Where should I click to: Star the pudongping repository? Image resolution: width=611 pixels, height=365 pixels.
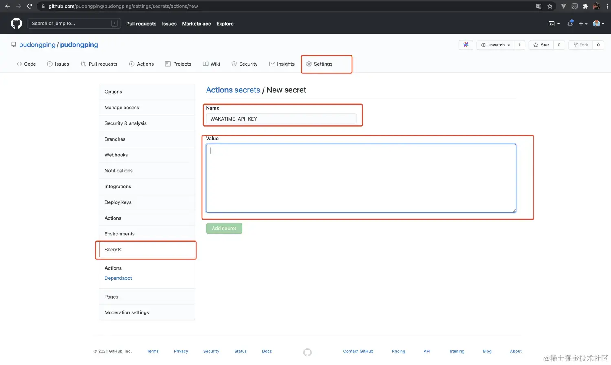click(x=541, y=45)
